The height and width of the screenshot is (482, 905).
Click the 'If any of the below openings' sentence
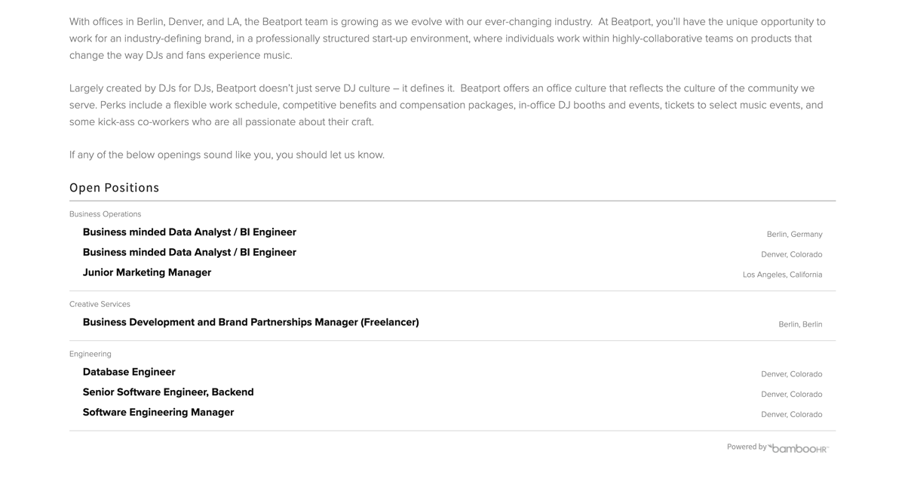coord(227,155)
